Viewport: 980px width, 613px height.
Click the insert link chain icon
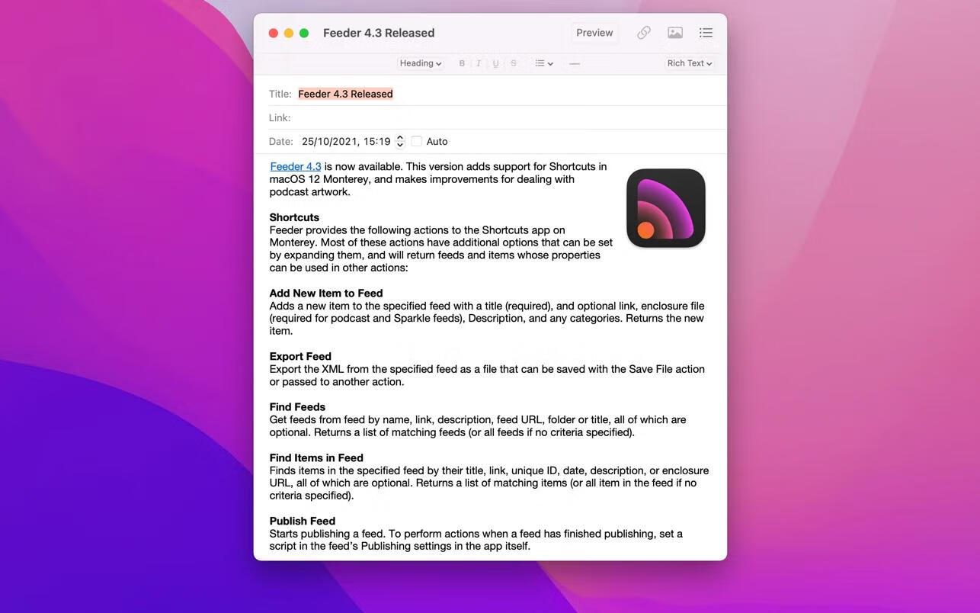[x=644, y=33]
